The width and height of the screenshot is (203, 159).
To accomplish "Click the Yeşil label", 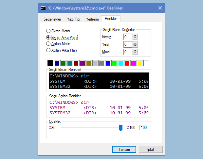I will tap(106, 44).
